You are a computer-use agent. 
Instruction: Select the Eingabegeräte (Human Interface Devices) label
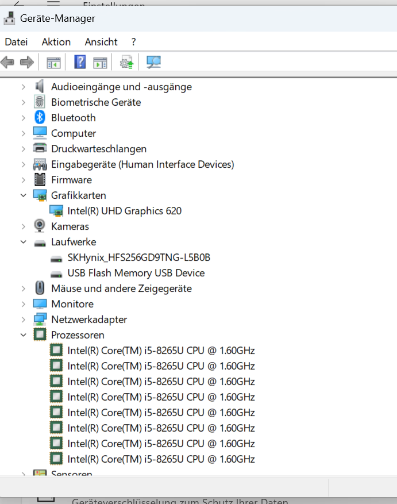click(x=142, y=164)
